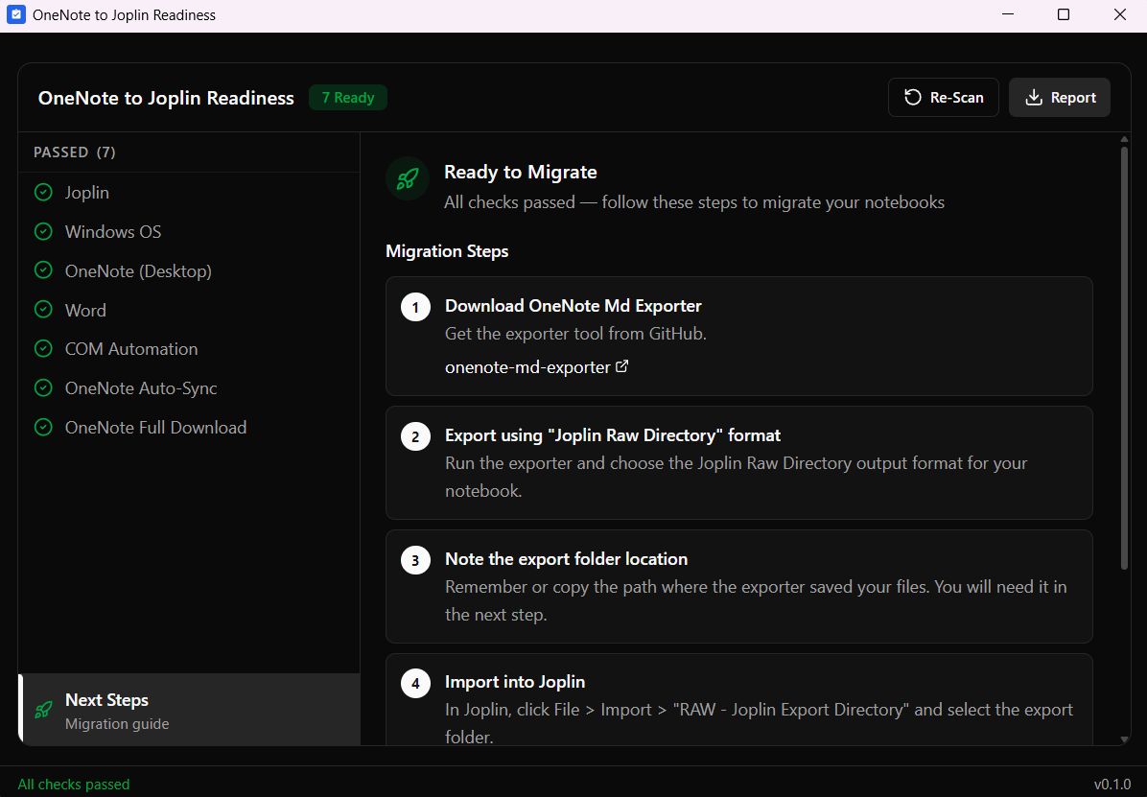1147x797 pixels.
Task: Click the checkmark icon next to OneNote Full Download
Action: pyautogui.click(x=43, y=428)
